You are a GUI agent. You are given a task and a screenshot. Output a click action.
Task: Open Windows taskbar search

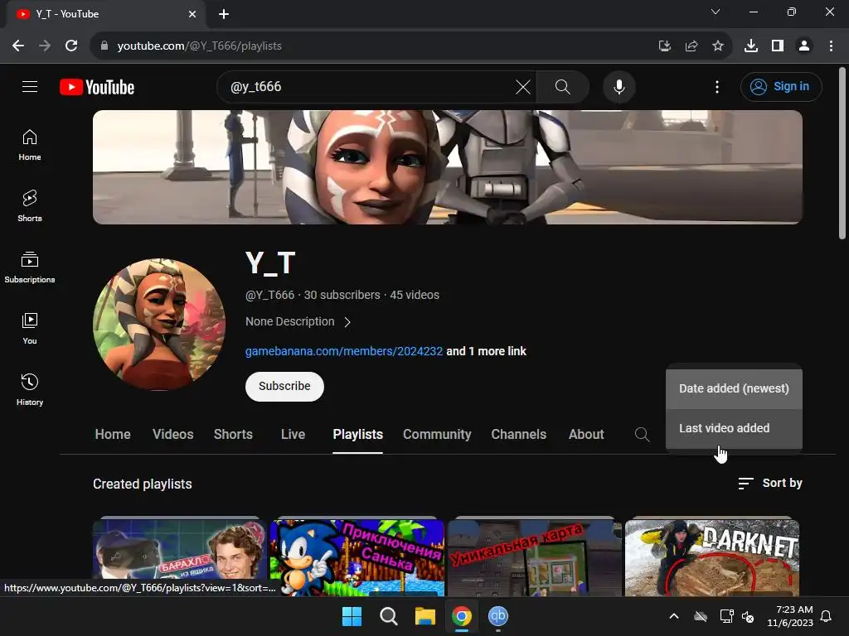pyautogui.click(x=388, y=616)
